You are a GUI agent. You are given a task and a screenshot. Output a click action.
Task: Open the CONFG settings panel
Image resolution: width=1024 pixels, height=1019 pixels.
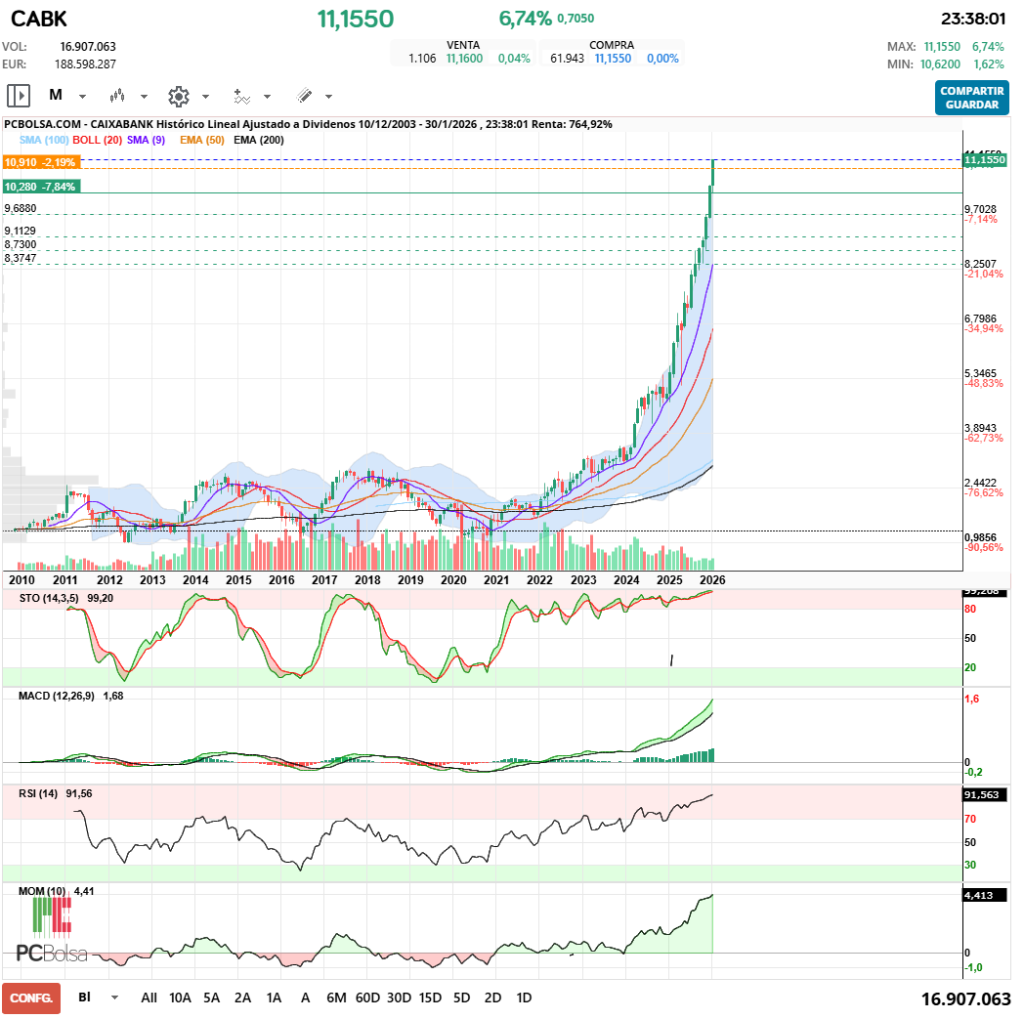pos(30,998)
